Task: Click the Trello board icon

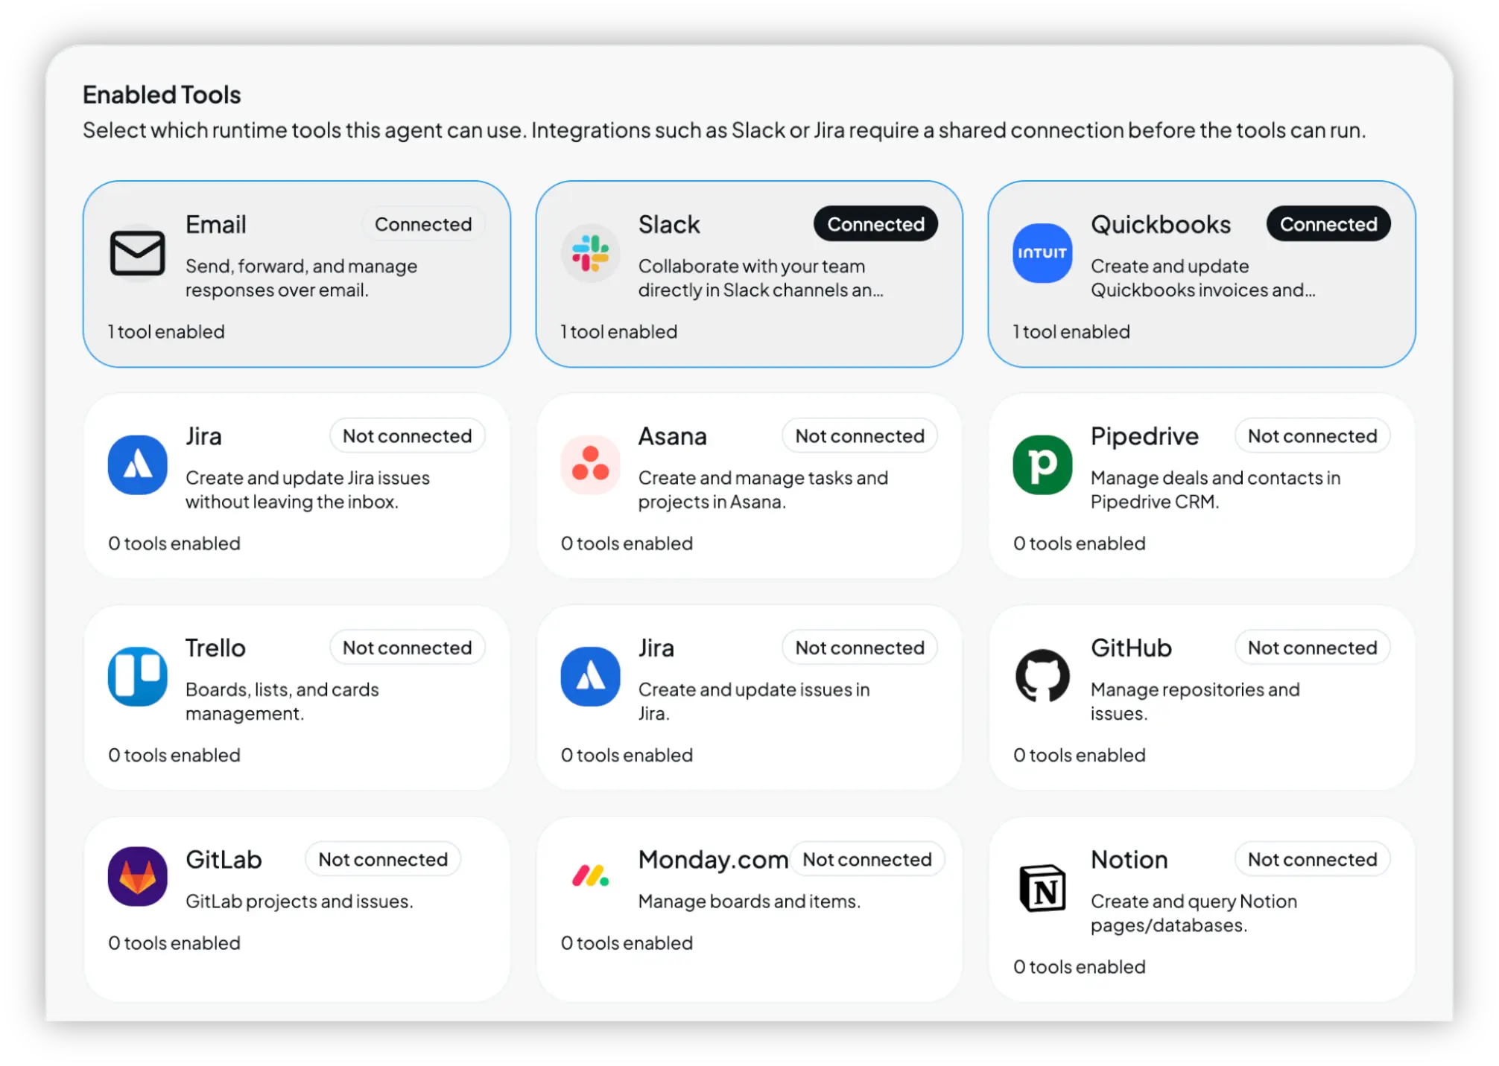Action: tap(137, 677)
